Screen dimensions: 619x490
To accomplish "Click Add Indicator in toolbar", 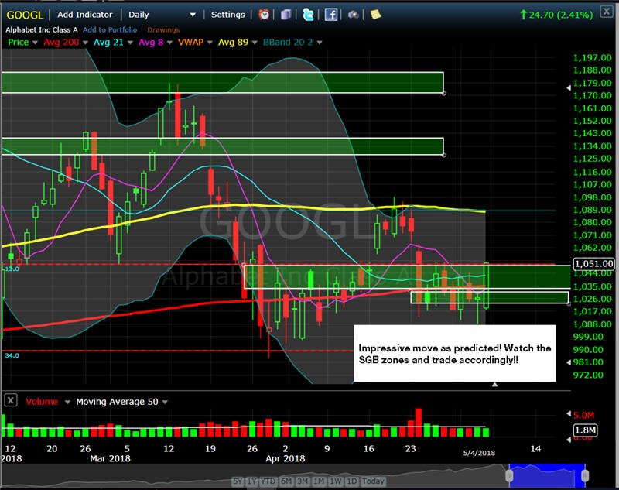I will [84, 15].
